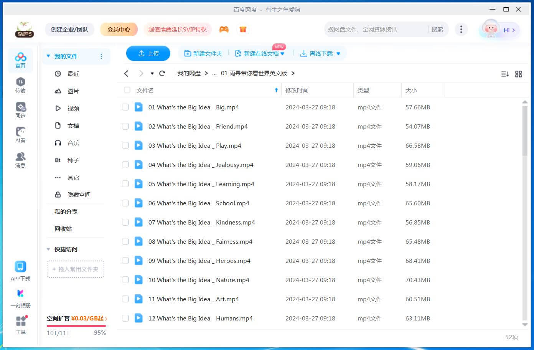Open the 图片 category in sidebar
This screenshot has width=534, height=350.
[x=73, y=91]
